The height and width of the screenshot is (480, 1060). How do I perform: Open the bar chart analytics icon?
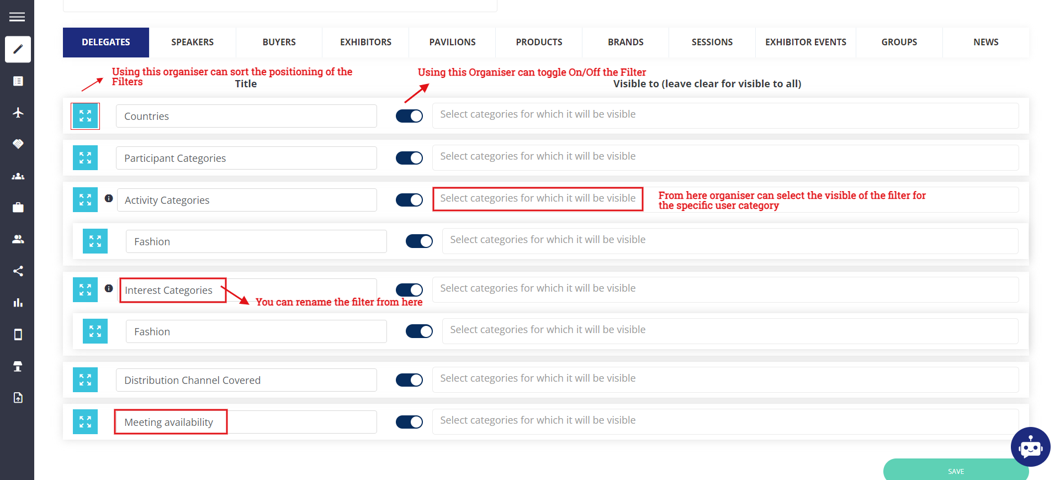[x=18, y=303]
